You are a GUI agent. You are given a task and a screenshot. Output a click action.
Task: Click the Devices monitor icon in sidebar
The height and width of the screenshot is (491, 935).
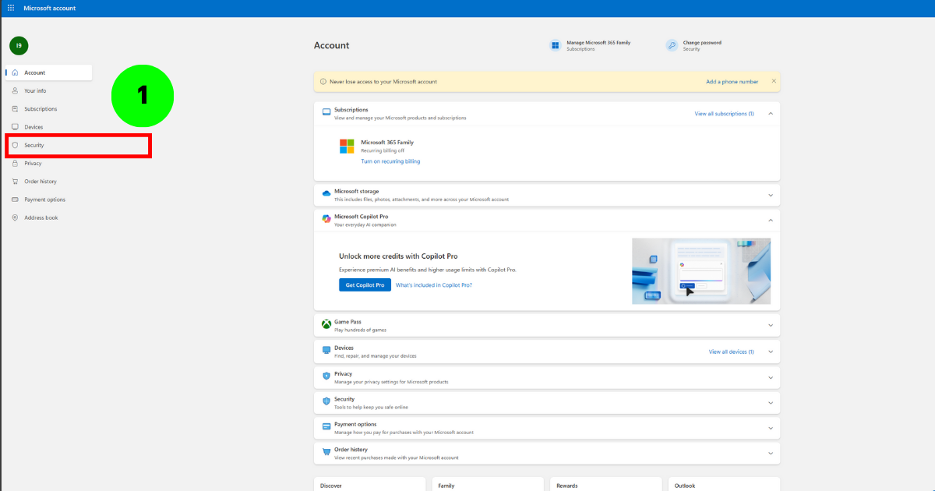(15, 127)
